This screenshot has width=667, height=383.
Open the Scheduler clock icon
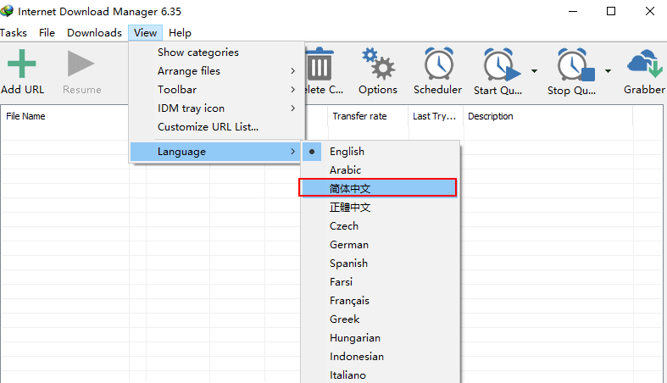click(439, 64)
